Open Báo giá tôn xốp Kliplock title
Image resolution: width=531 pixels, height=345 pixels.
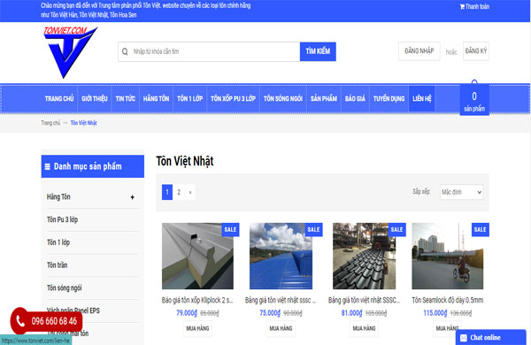pos(197,300)
